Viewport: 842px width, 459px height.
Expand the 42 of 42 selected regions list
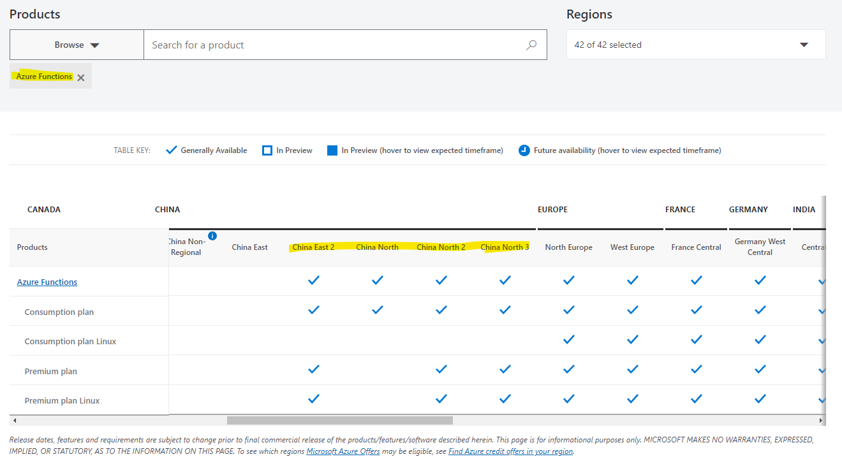point(695,44)
